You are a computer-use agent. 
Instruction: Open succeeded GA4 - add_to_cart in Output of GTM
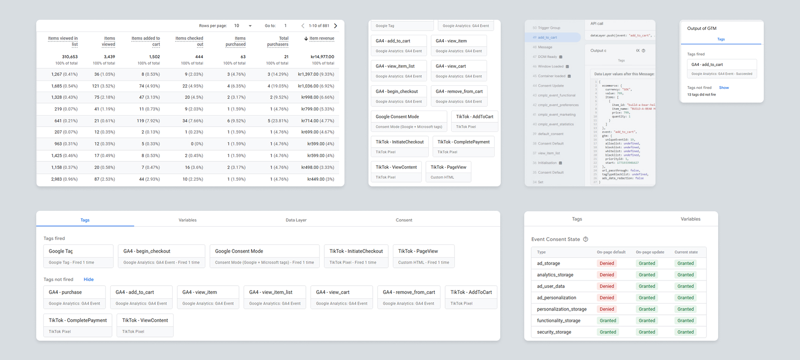722,69
